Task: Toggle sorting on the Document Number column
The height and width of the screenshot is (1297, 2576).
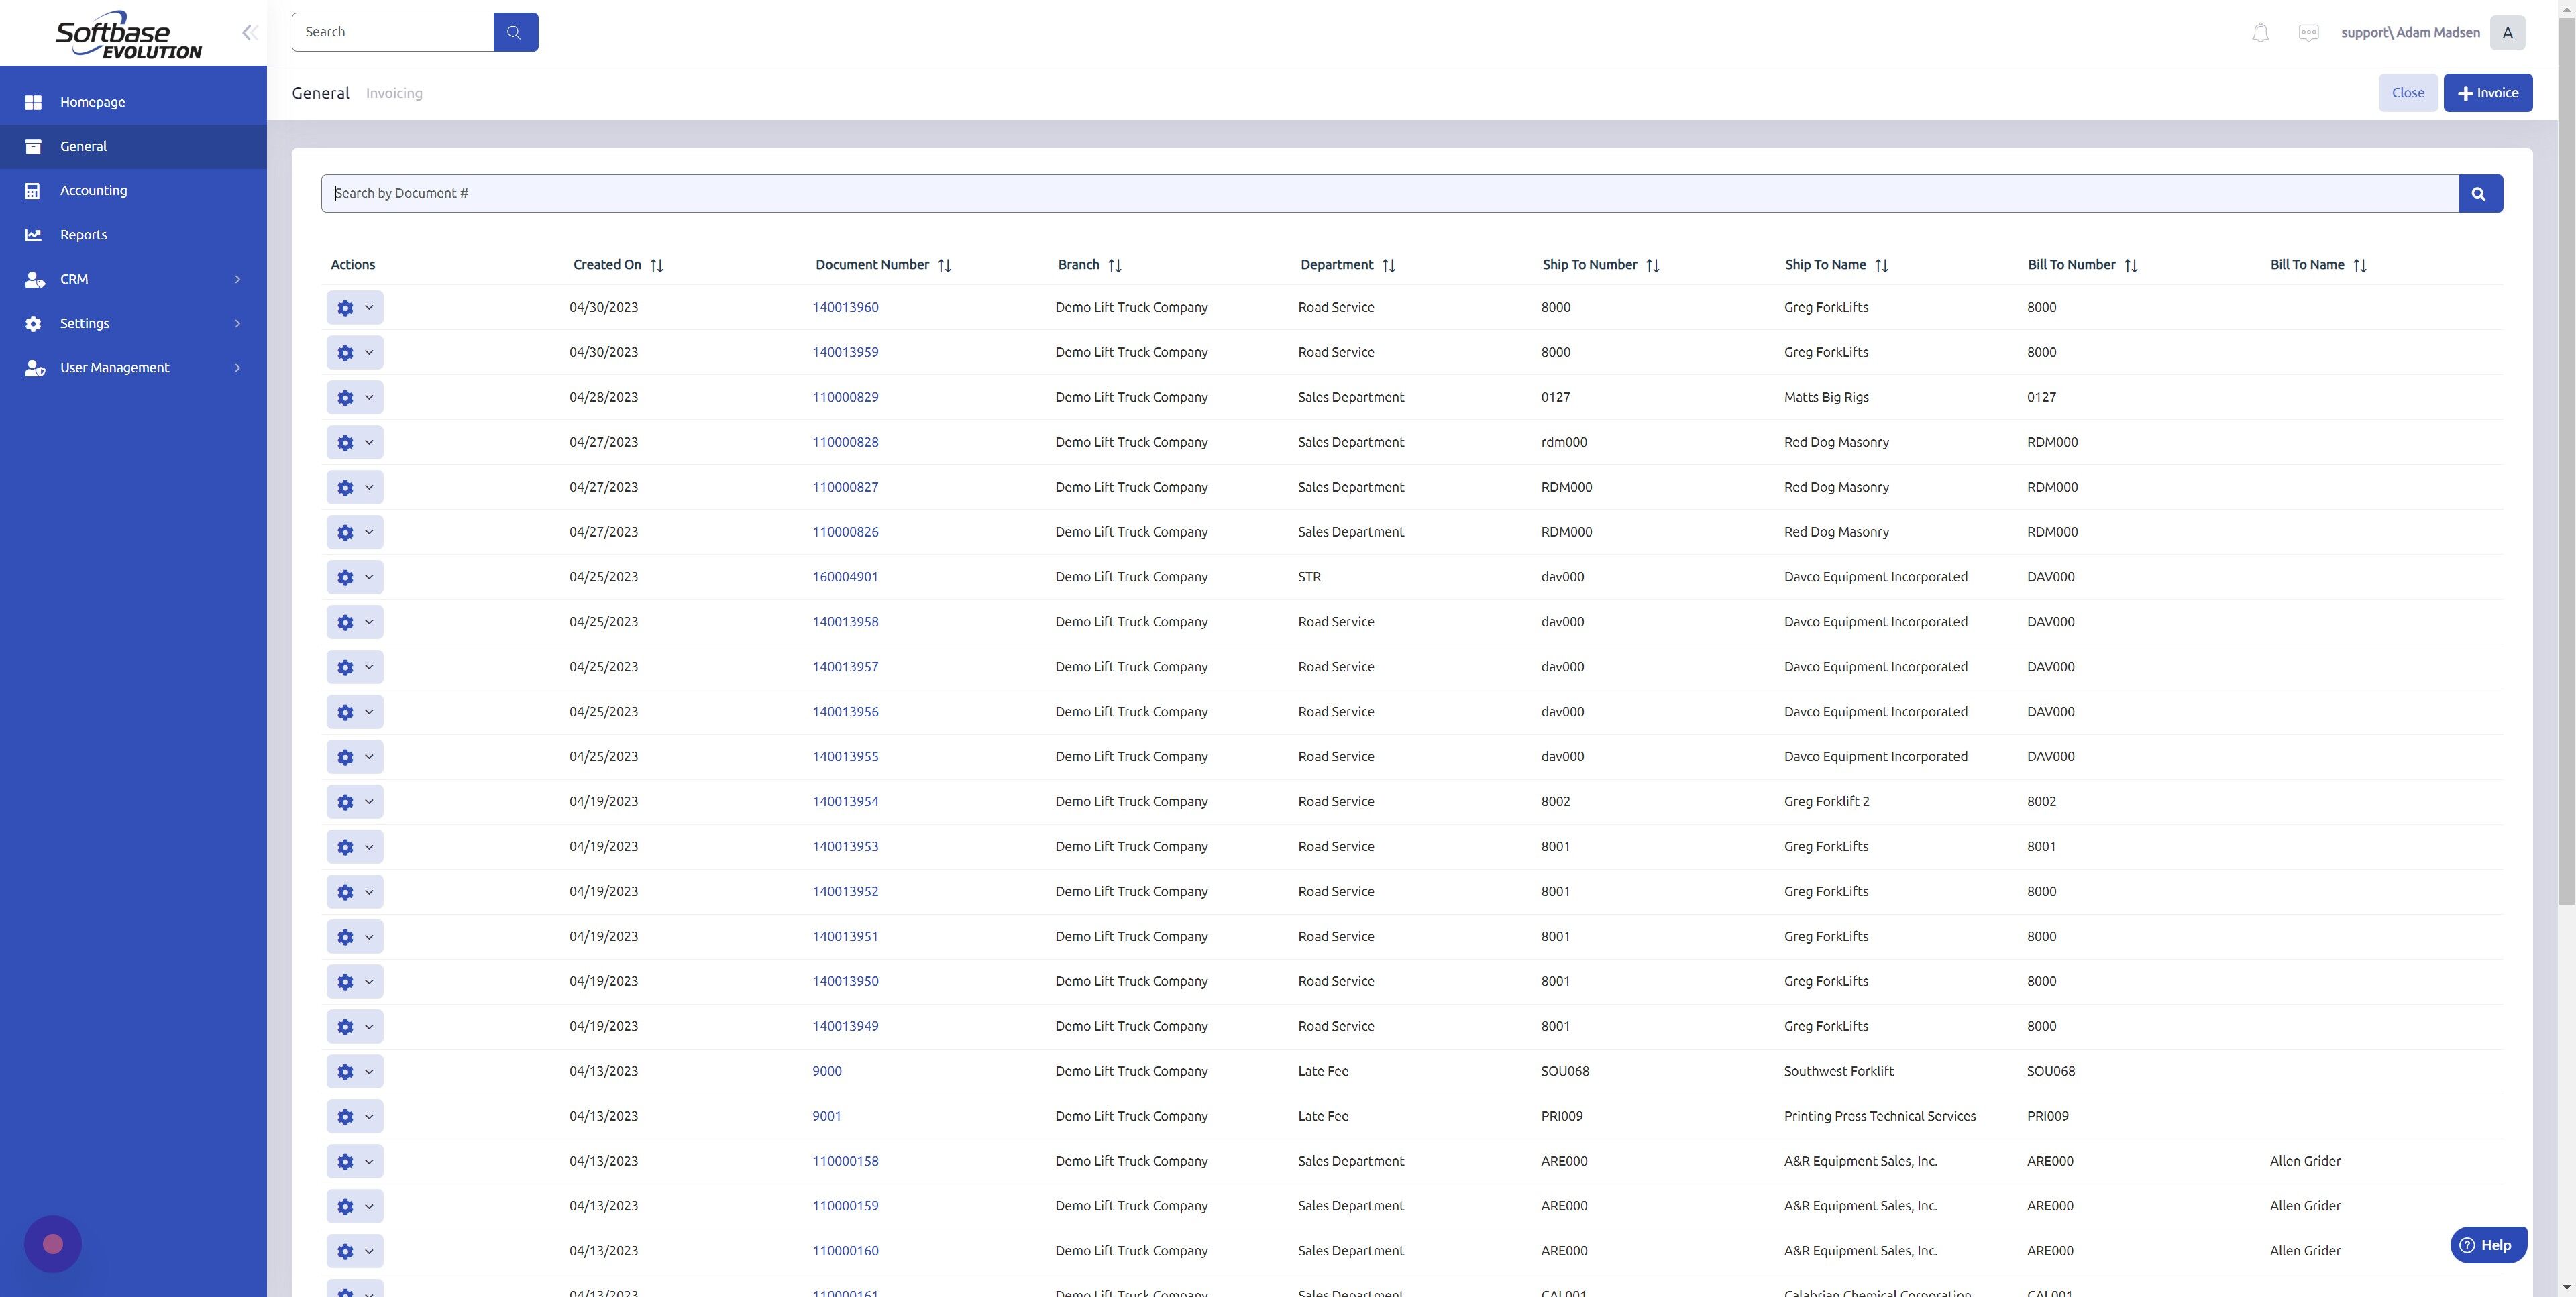Action: pos(946,264)
